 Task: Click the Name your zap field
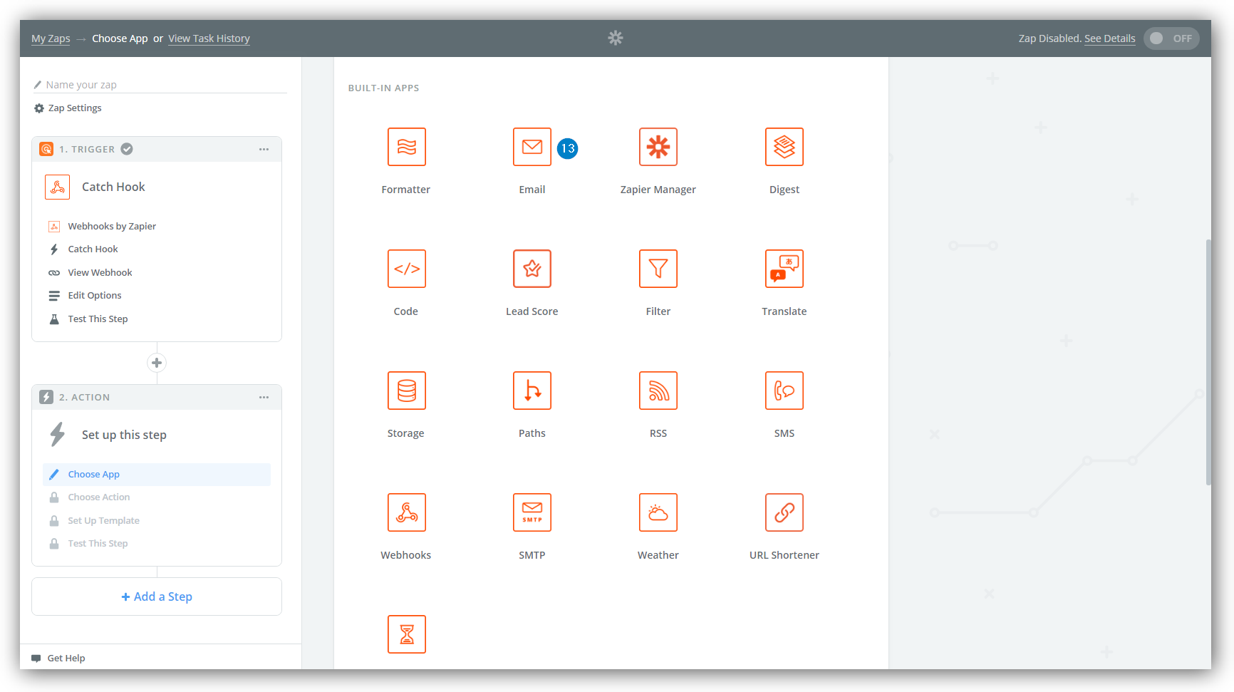point(160,85)
